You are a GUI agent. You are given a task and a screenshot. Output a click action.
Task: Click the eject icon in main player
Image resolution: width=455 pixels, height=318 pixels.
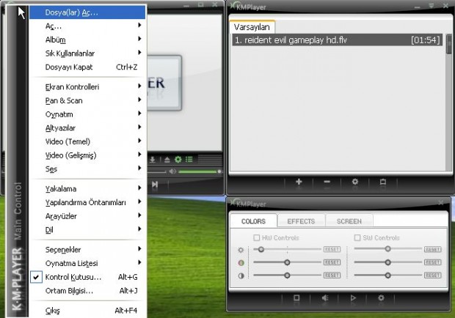pyautogui.click(x=167, y=160)
